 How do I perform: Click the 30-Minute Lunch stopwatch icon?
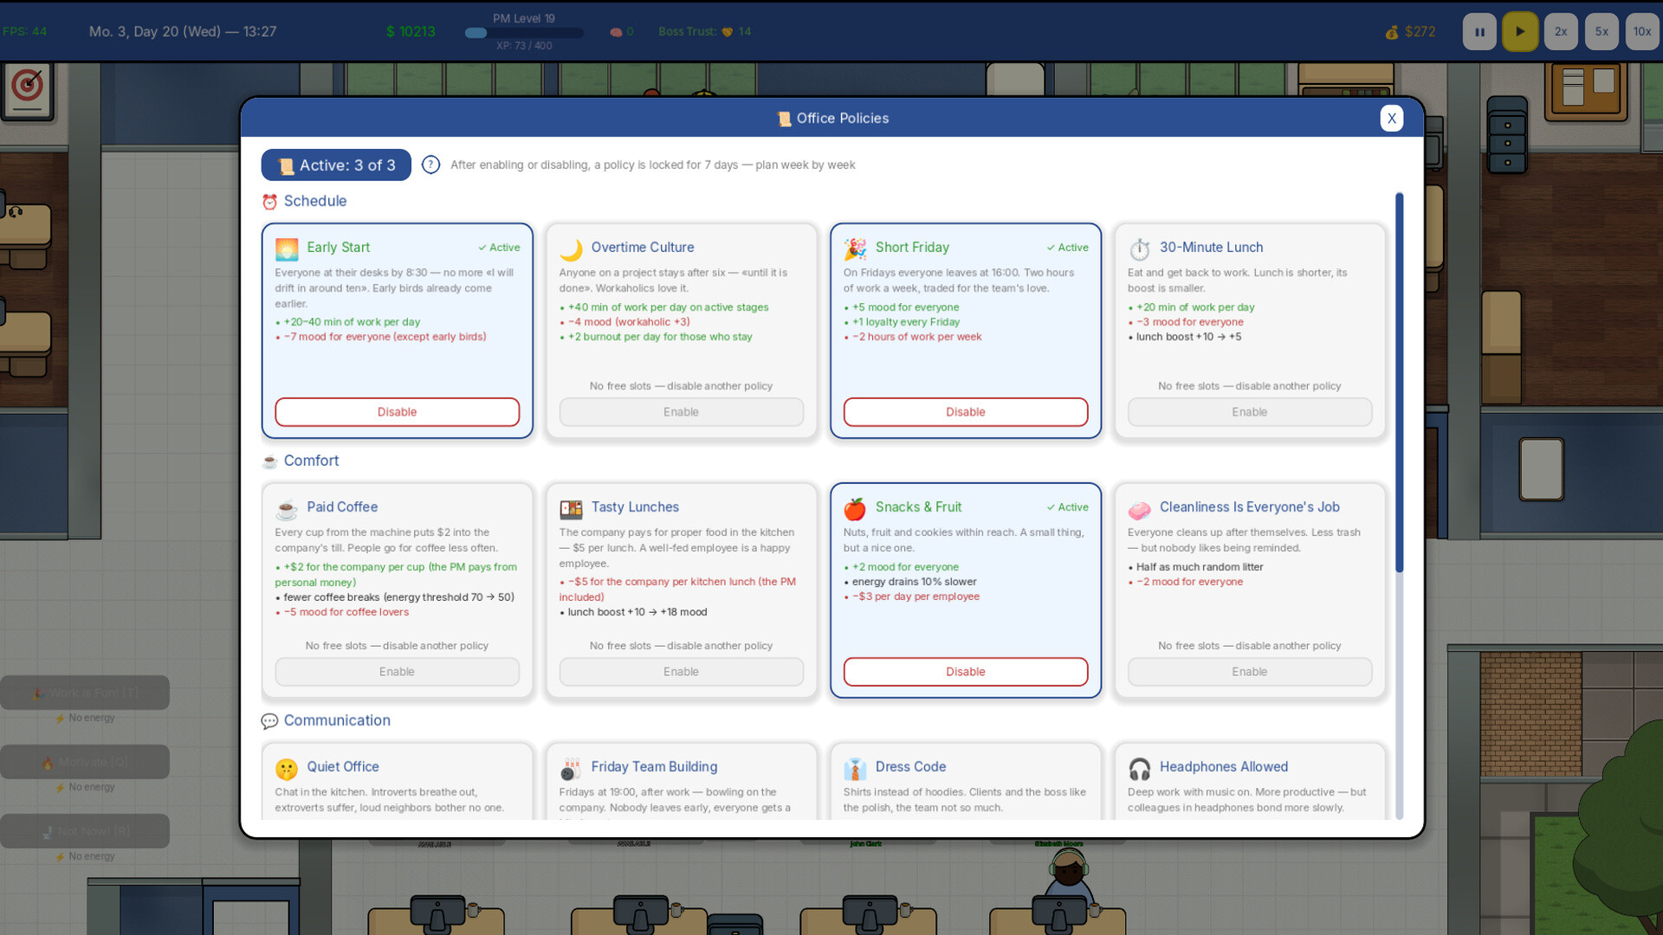(1139, 249)
